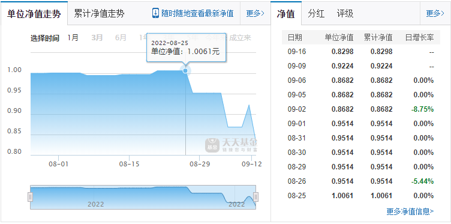Click the left range slider handle
The image size is (451, 224).
(x=30, y=197)
